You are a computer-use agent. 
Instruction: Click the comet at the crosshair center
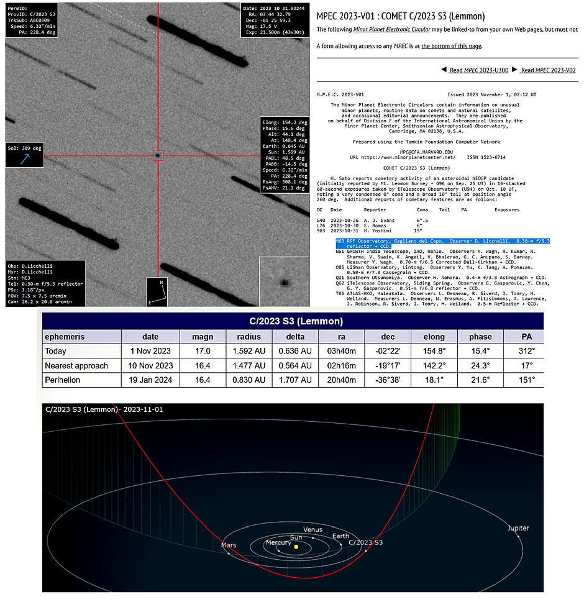158,155
